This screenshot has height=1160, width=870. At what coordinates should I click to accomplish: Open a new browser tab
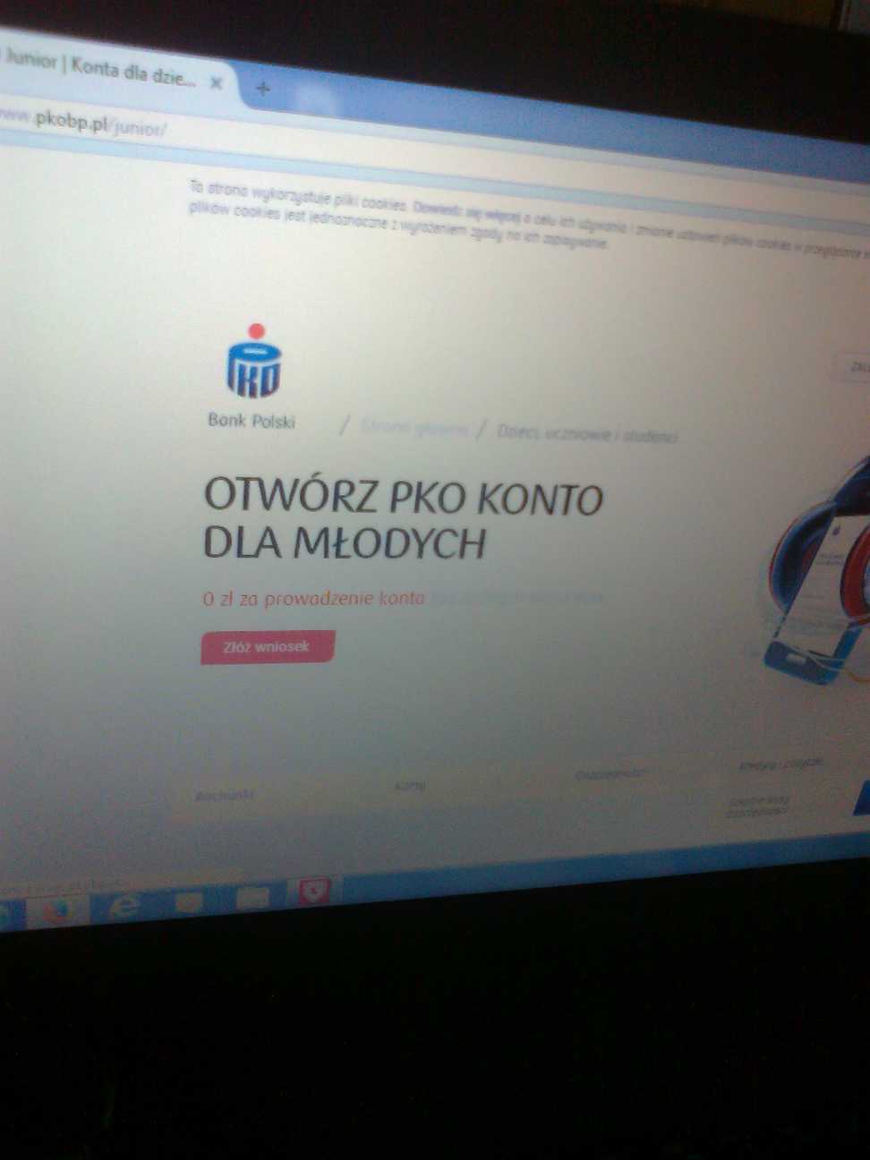(263, 89)
